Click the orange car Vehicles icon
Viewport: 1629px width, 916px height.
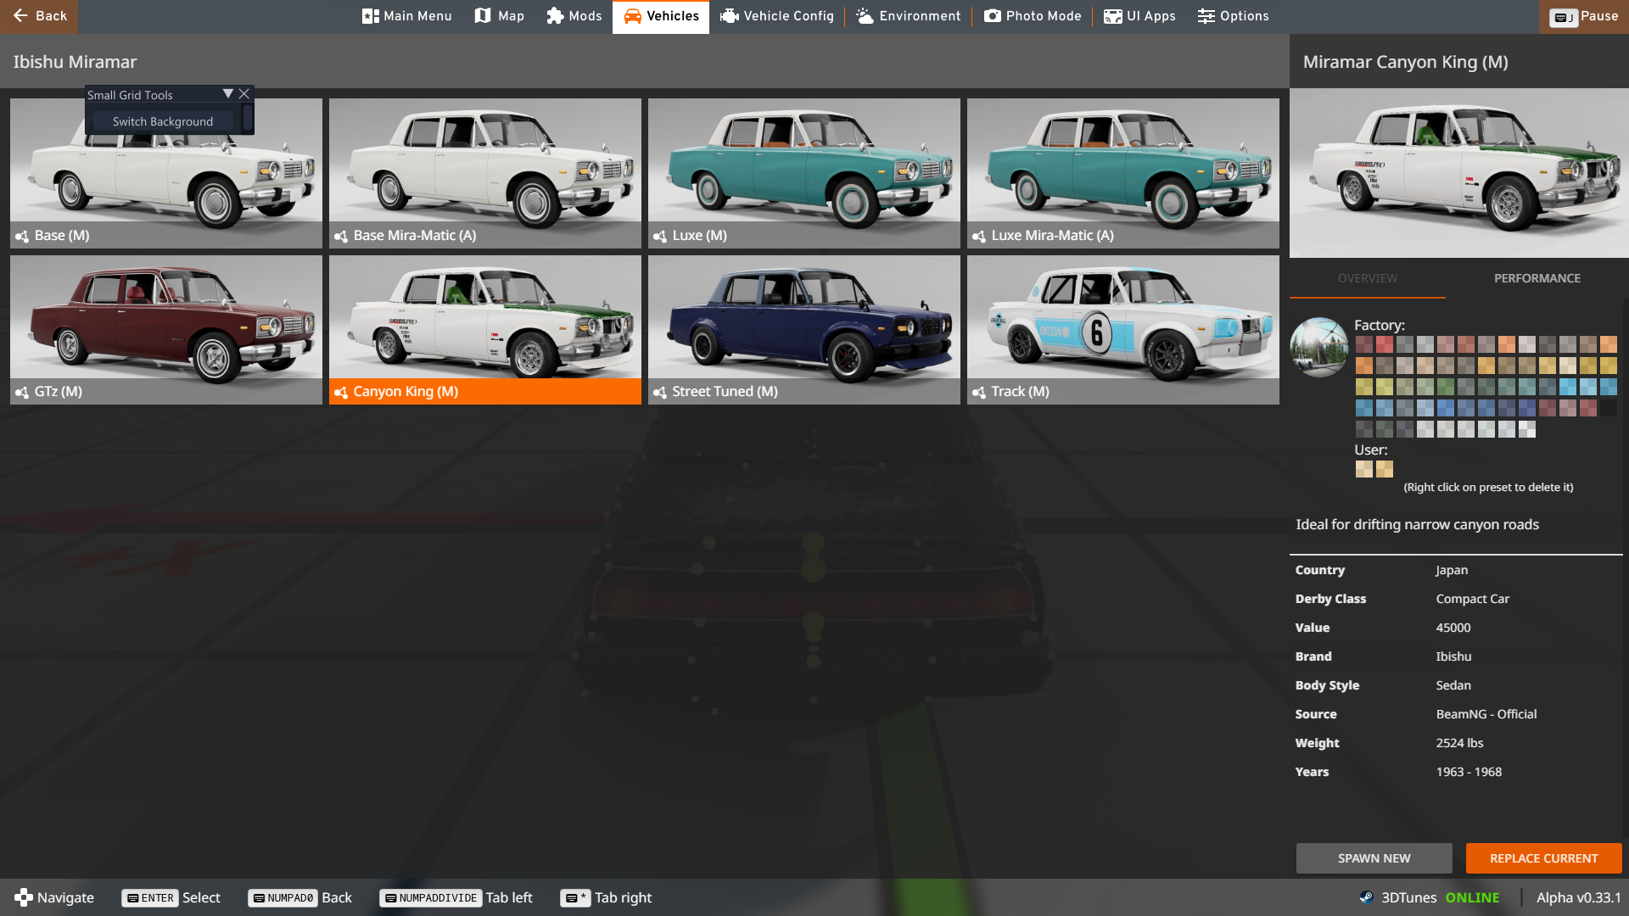click(632, 16)
